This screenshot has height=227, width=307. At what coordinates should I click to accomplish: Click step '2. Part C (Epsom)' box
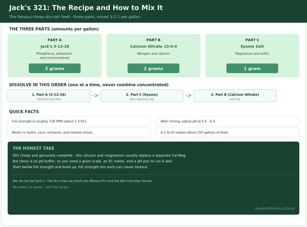(142, 96)
